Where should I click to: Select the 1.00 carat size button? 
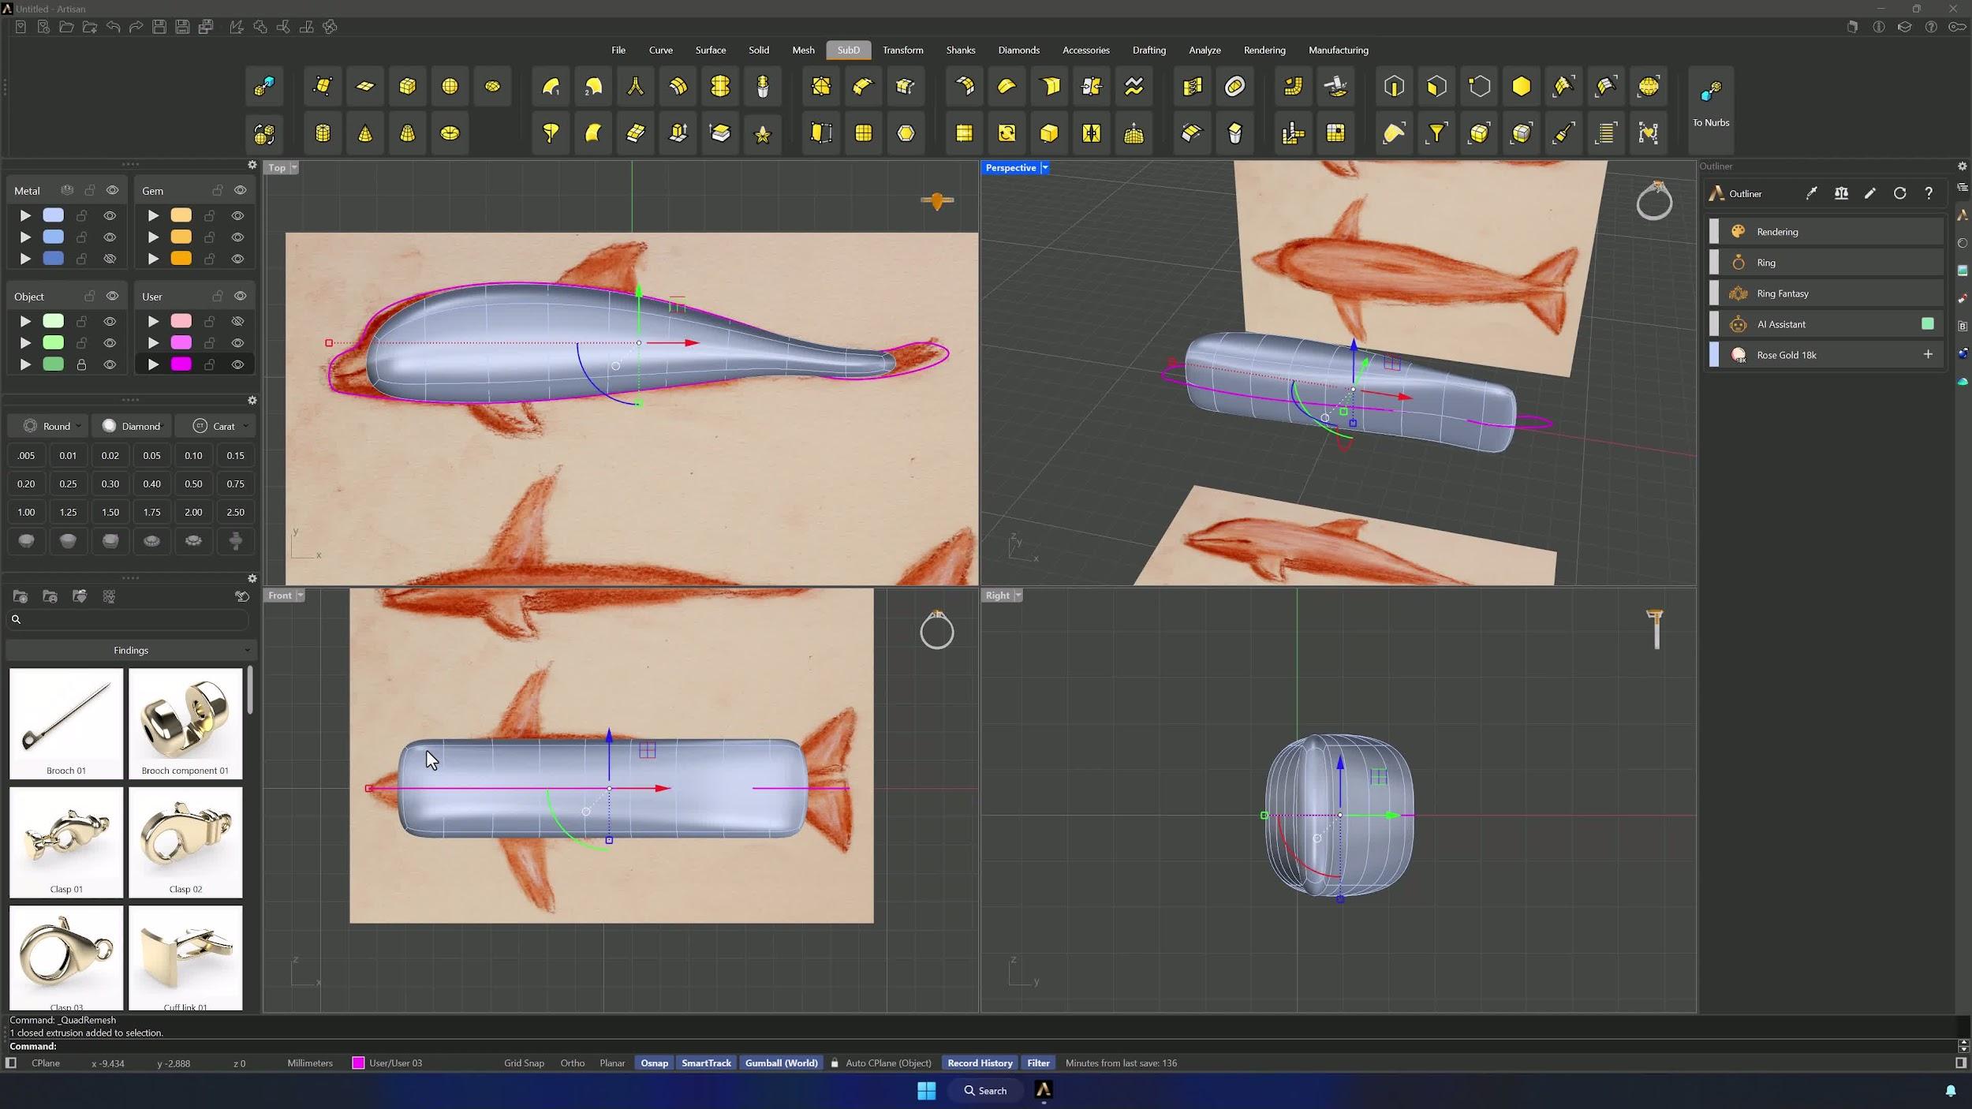(x=26, y=512)
